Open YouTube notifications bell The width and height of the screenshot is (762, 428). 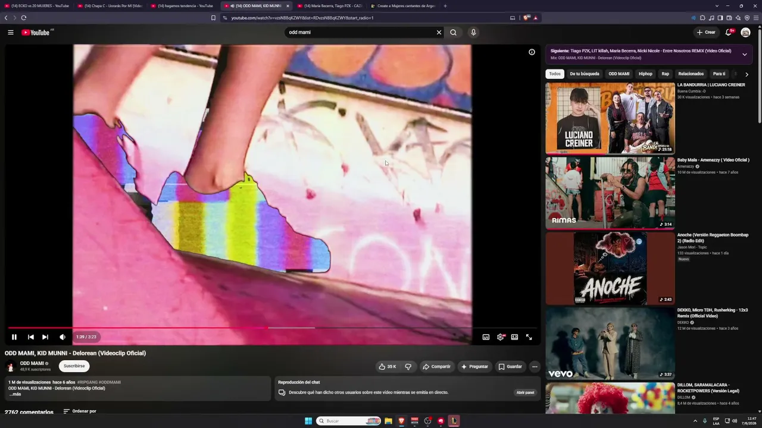coord(728,32)
